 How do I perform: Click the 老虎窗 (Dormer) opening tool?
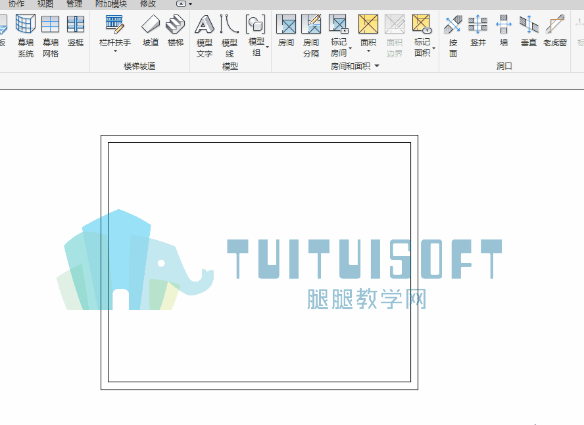(x=555, y=30)
